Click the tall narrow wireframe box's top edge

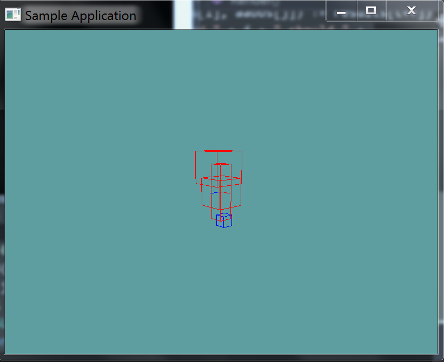(x=221, y=164)
